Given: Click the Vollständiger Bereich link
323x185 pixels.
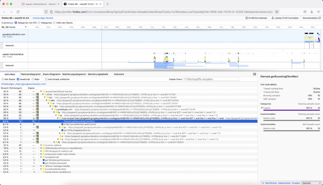Looking at the screenshot, I should [x=43, y=18].
